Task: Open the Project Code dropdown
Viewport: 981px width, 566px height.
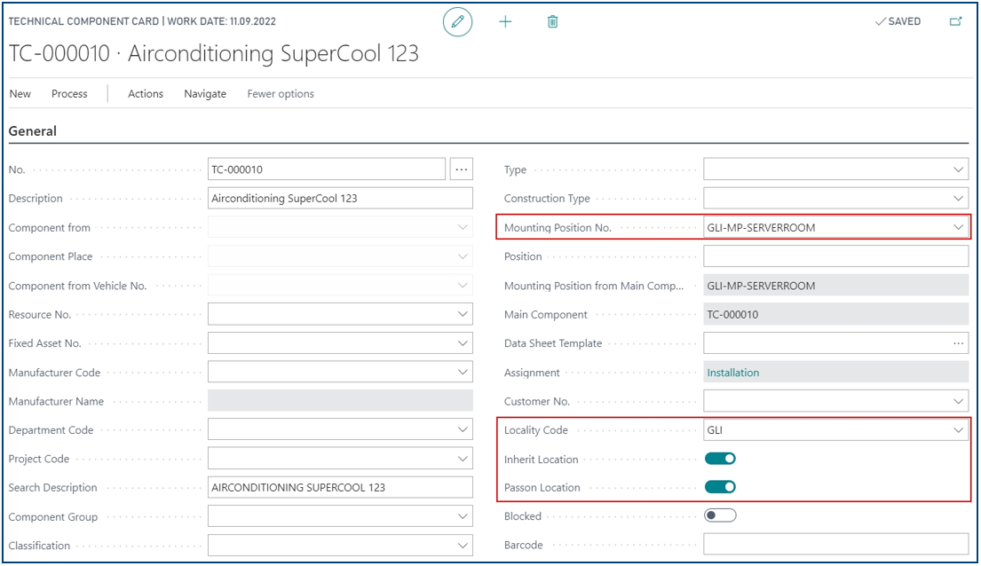Action: (463, 459)
